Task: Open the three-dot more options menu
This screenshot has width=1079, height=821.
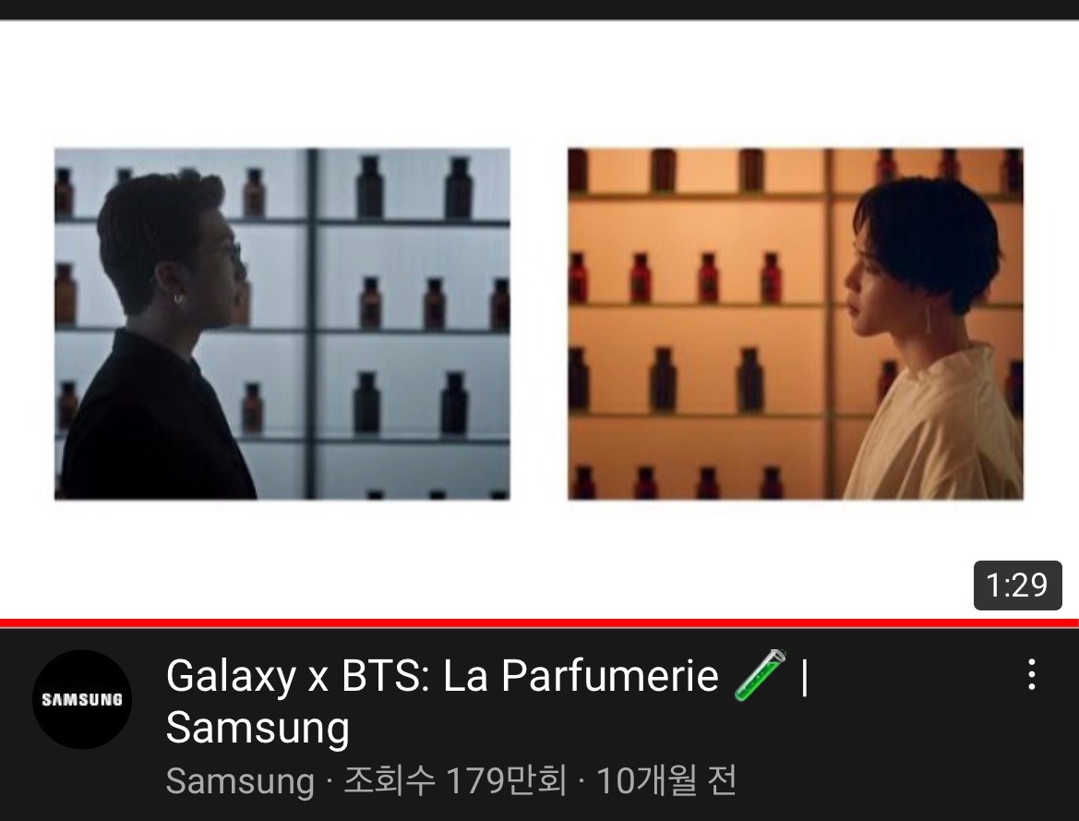Action: tap(1031, 674)
